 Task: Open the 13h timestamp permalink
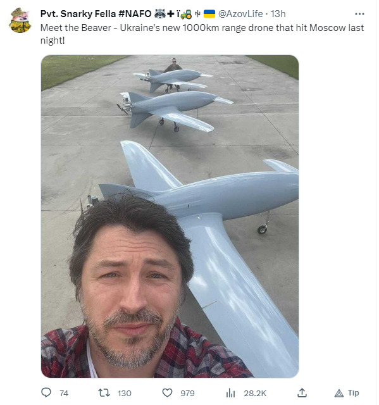(278, 14)
